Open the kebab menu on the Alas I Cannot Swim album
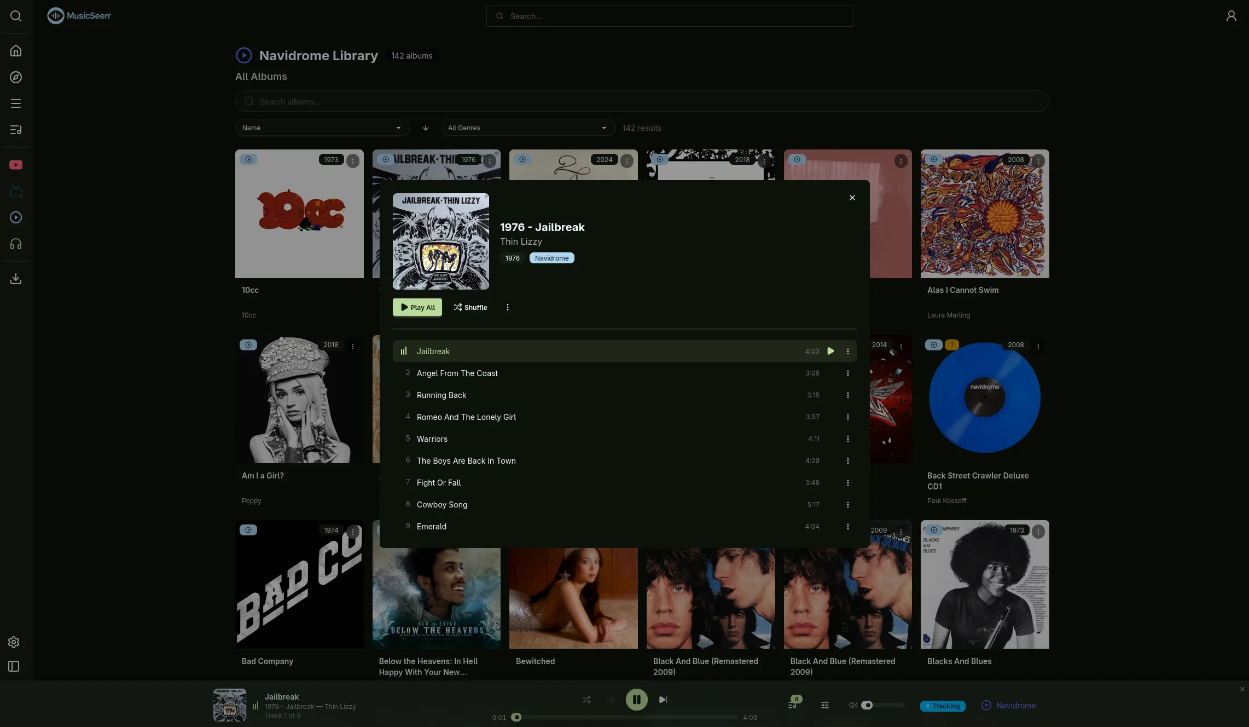Screen dimensions: 1249x727 [1038, 161]
